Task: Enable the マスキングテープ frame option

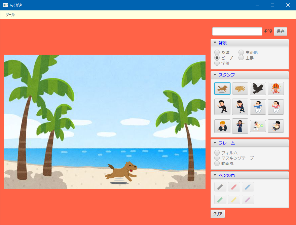Action: tap(217, 158)
